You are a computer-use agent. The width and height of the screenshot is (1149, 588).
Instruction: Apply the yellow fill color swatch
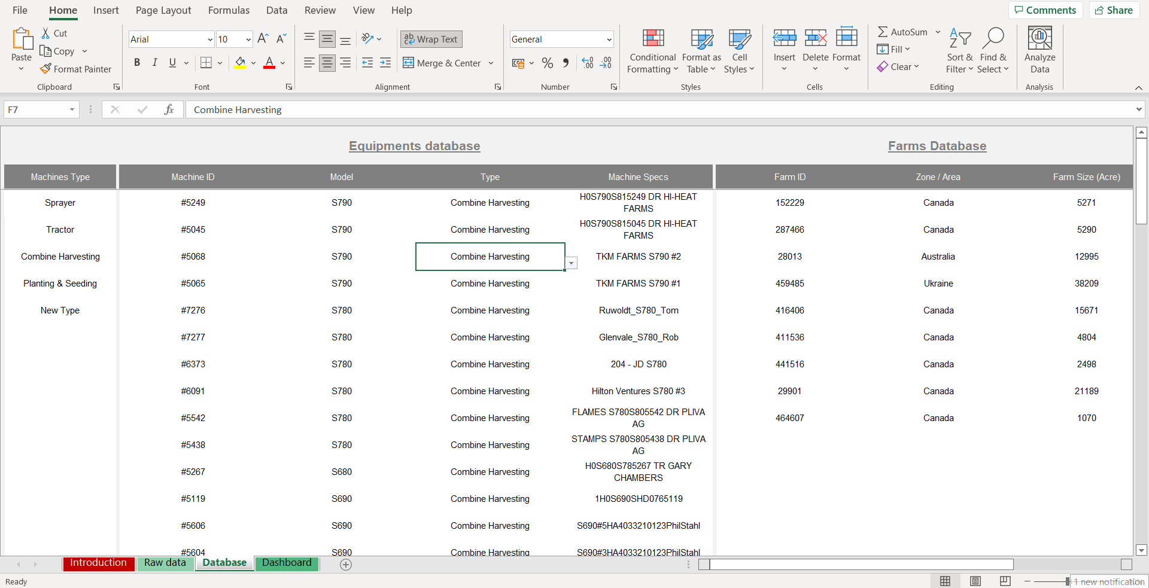click(241, 63)
